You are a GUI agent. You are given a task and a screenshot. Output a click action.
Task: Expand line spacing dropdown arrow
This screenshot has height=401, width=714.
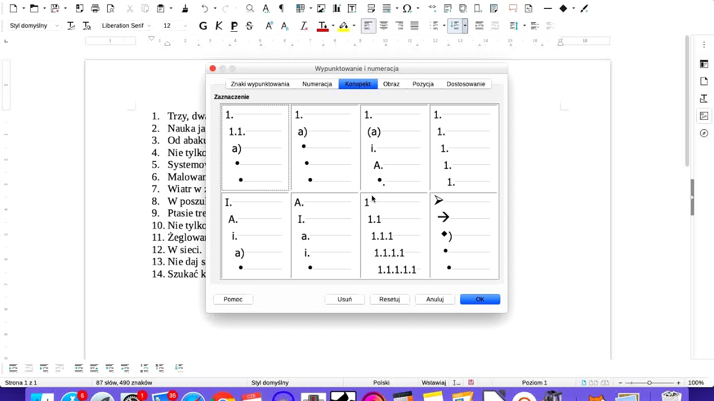point(524,26)
